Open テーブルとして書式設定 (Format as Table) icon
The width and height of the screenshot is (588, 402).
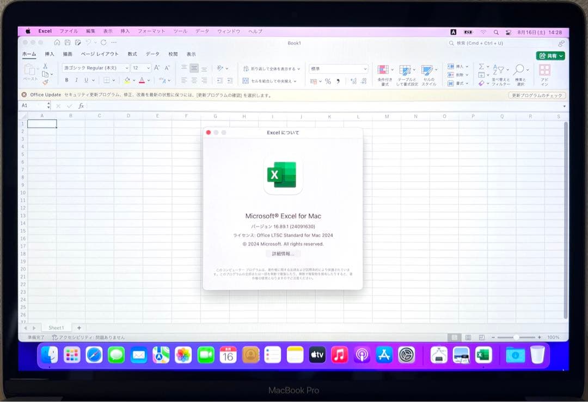(x=406, y=70)
